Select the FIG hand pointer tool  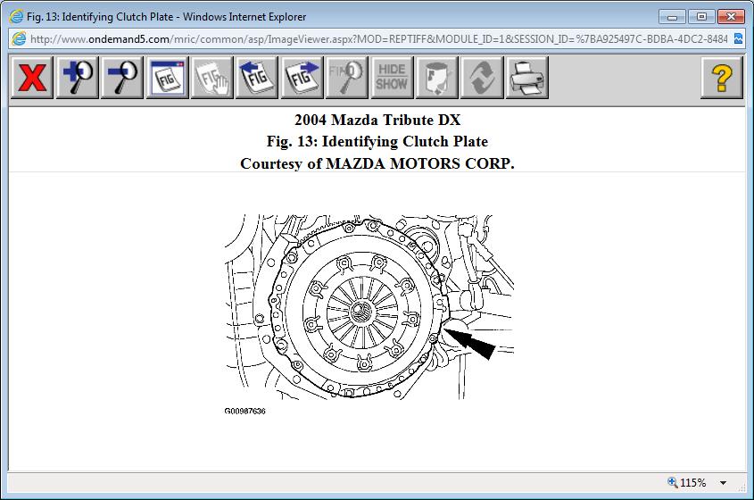click(211, 78)
